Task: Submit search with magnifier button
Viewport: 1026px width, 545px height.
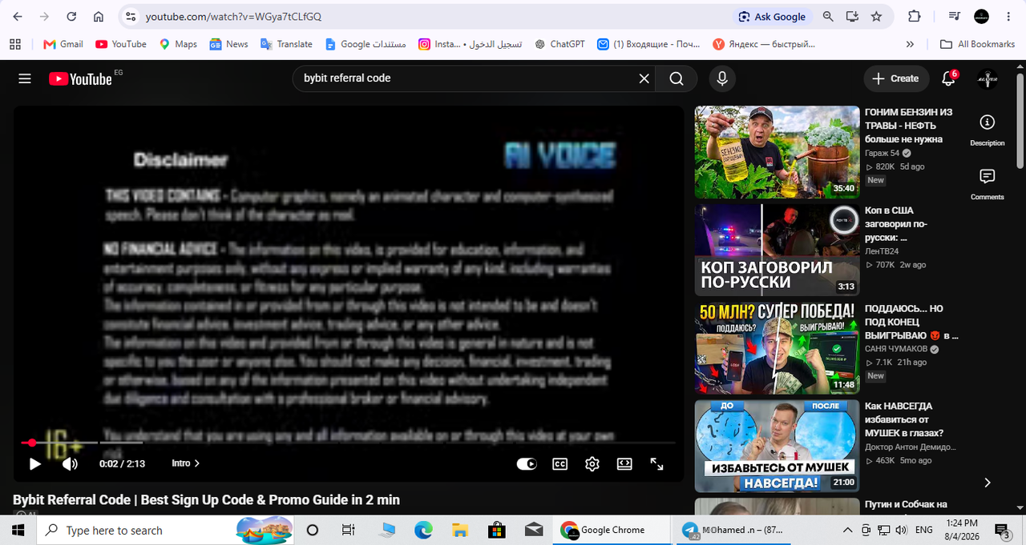Action: pos(677,78)
